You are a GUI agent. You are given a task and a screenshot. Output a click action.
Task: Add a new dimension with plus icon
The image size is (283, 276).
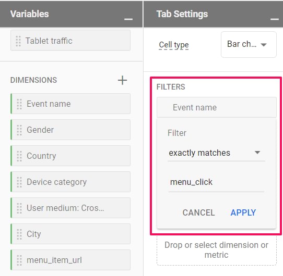[x=122, y=80]
